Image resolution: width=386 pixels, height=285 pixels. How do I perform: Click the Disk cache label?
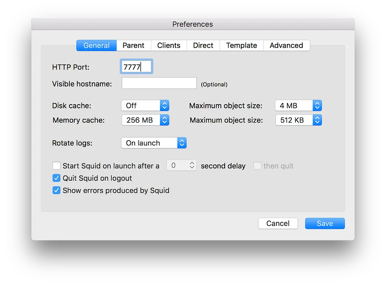coord(72,106)
